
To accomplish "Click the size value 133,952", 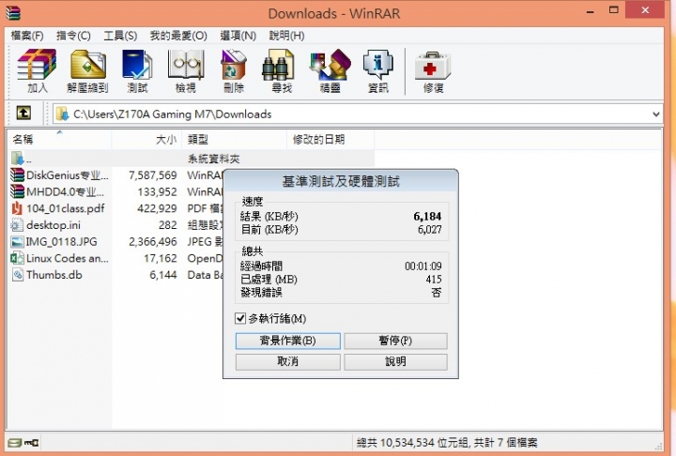I will pyautogui.click(x=157, y=191).
